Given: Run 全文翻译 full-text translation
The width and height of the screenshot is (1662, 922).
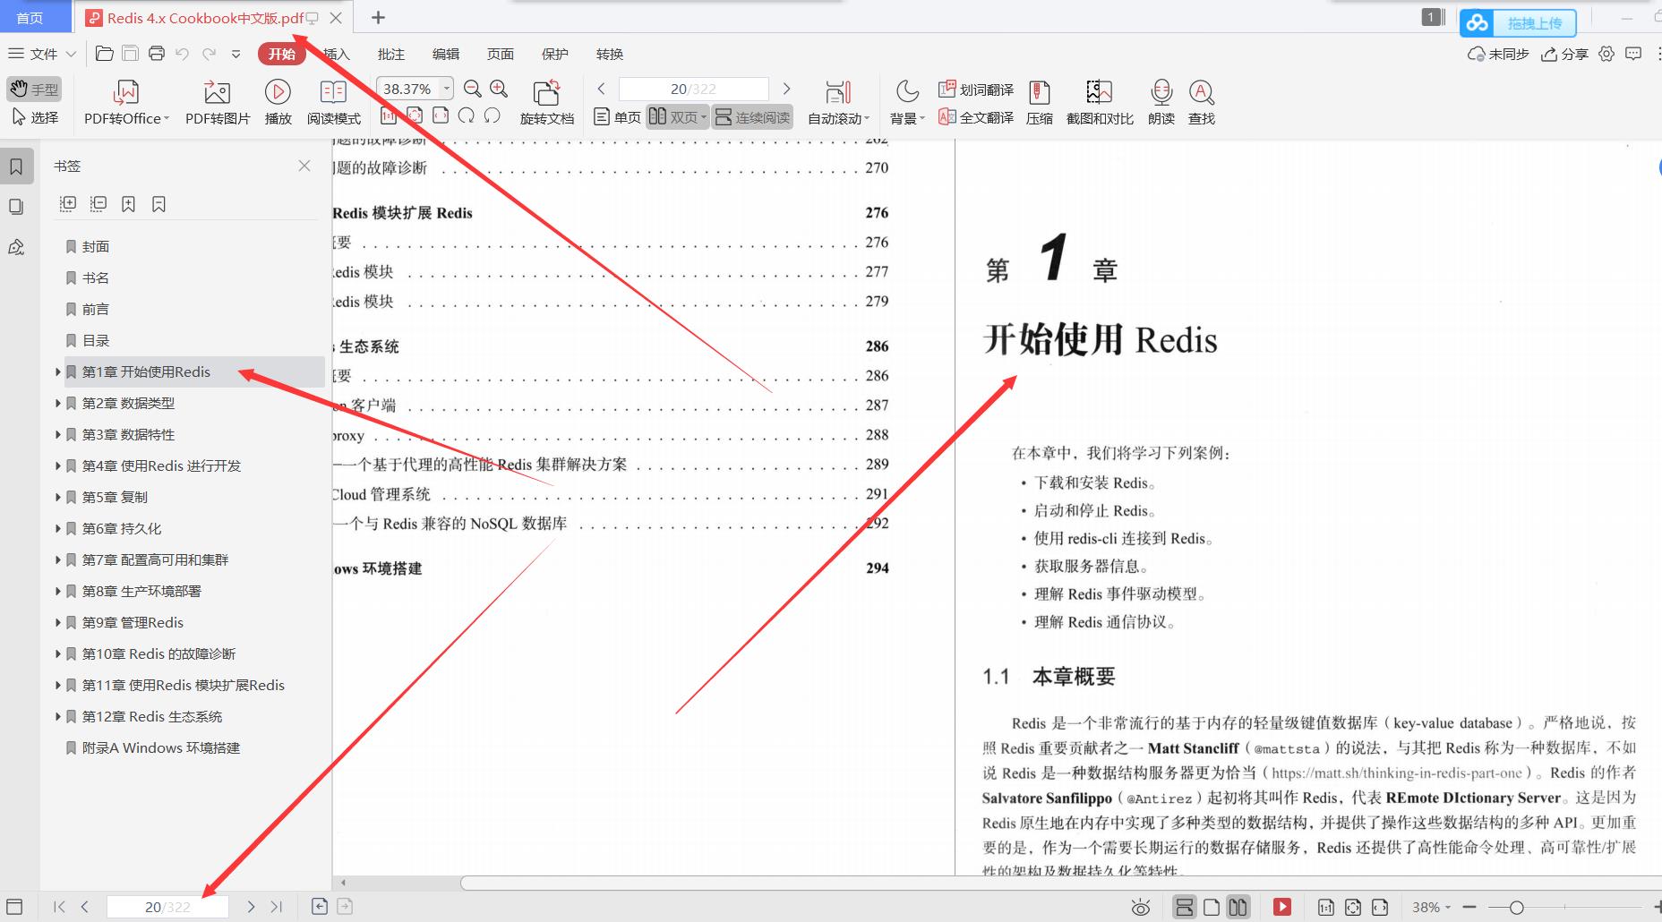Looking at the screenshot, I should [x=976, y=117].
